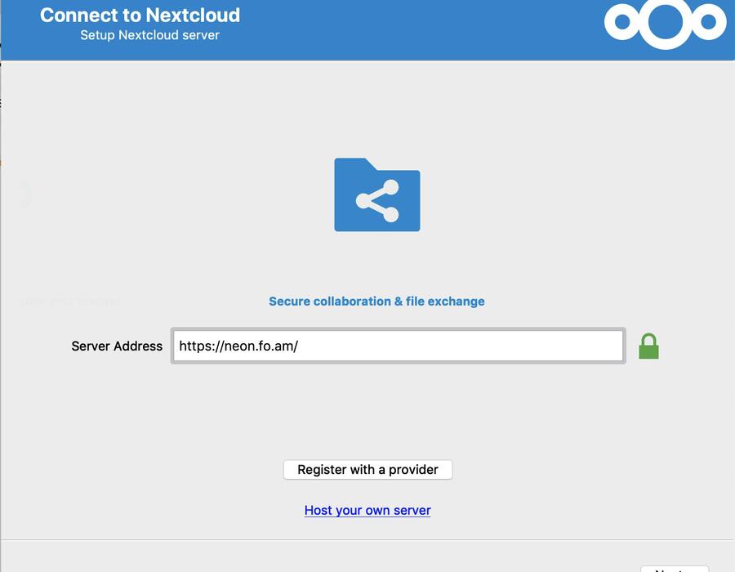735x572 pixels.
Task: Click the Server Address input field
Action: tap(398, 346)
